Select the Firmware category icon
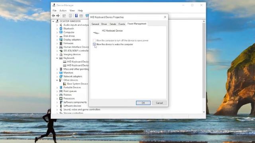Image resolution: width=255 pixels, height=143 pixels. pos(61,43)
